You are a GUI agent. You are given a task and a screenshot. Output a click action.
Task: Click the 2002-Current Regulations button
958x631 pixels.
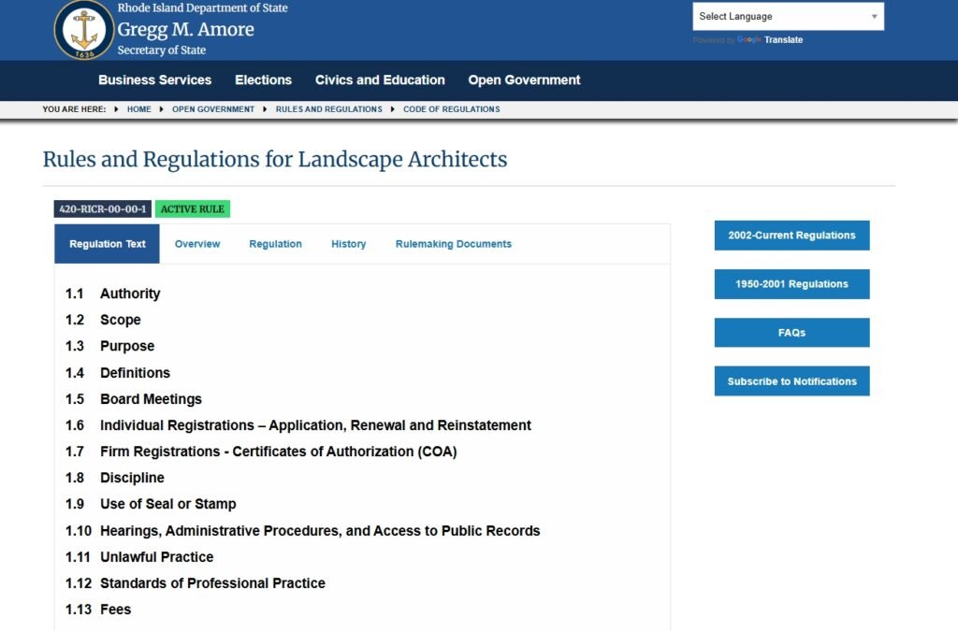791,235
